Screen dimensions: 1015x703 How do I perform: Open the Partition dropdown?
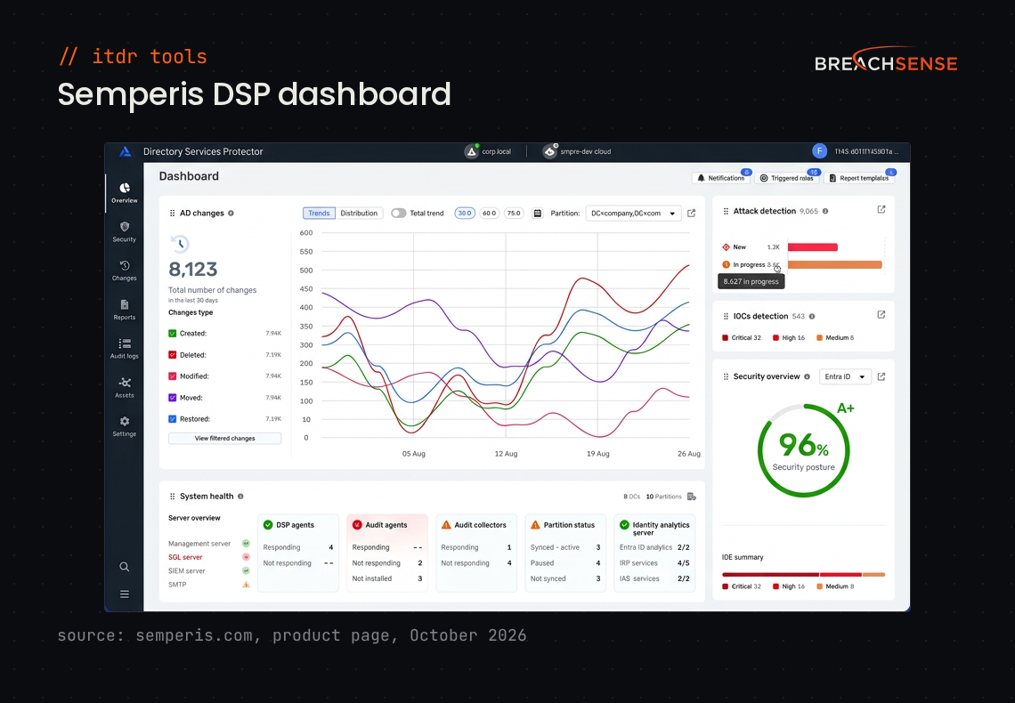[x=633, y=214]
